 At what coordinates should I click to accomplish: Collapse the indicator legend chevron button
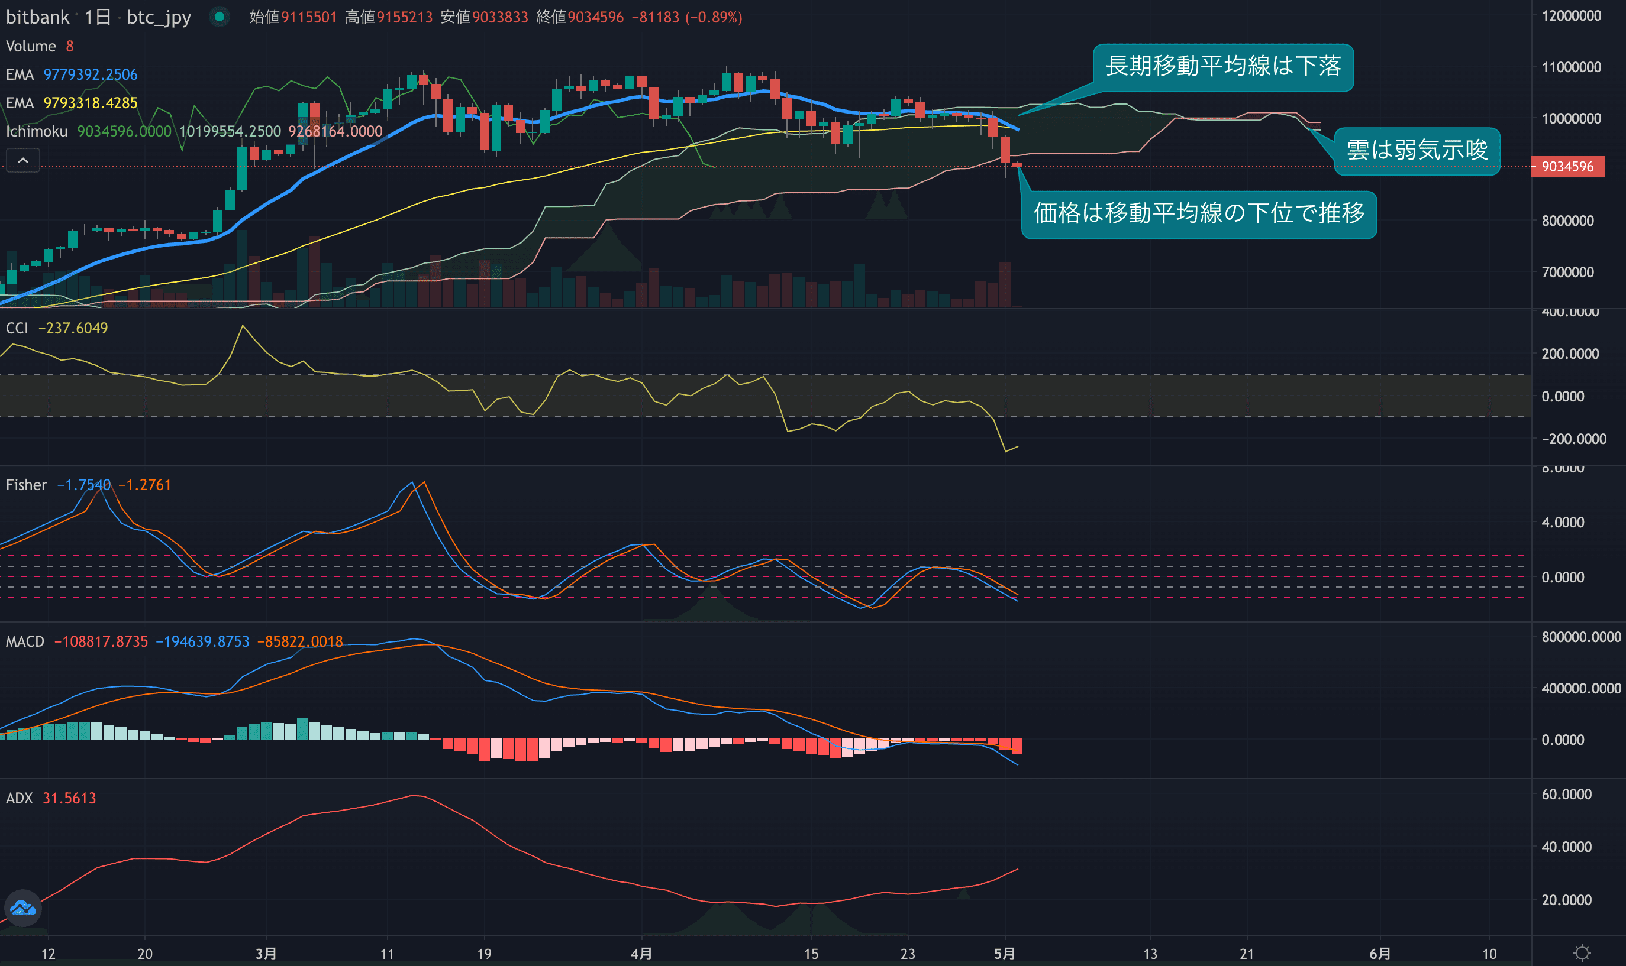[x=23, y=160]
